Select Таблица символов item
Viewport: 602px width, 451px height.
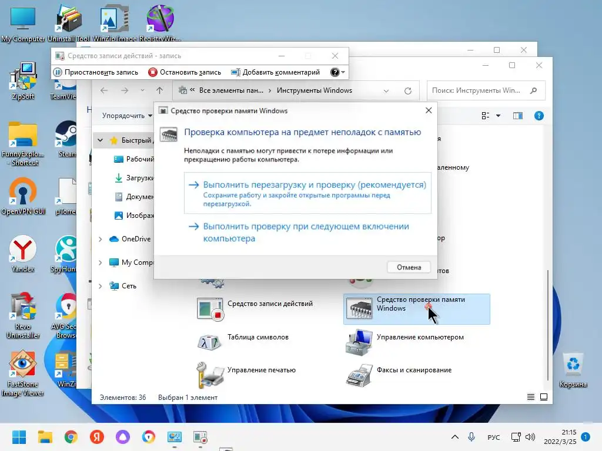point(243,342)
